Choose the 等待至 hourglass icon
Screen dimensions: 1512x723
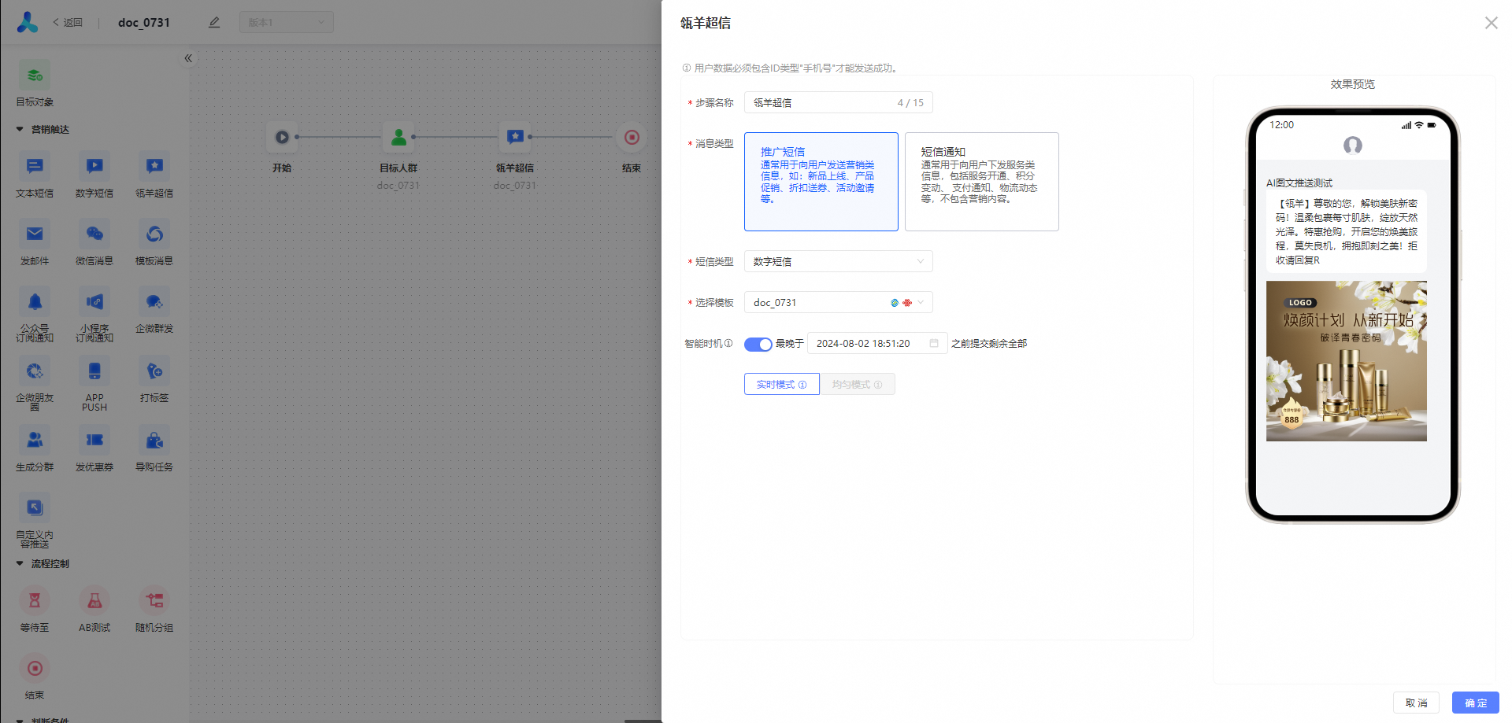(x=35, y=600)
